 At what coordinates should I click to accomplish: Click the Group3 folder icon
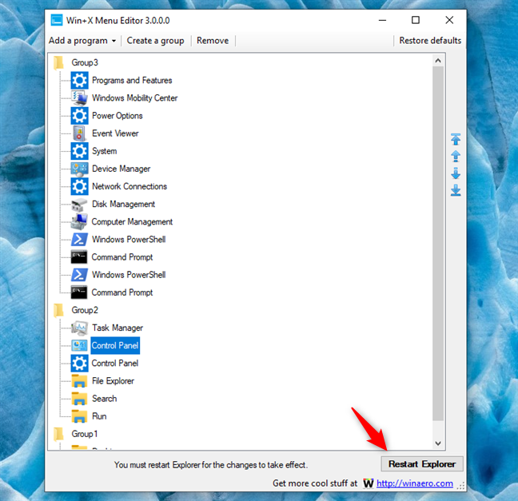pos(59,62)
